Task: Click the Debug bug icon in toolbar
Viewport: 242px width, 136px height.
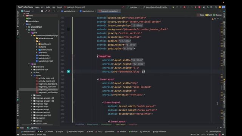Action: click(x=185, y=7)
